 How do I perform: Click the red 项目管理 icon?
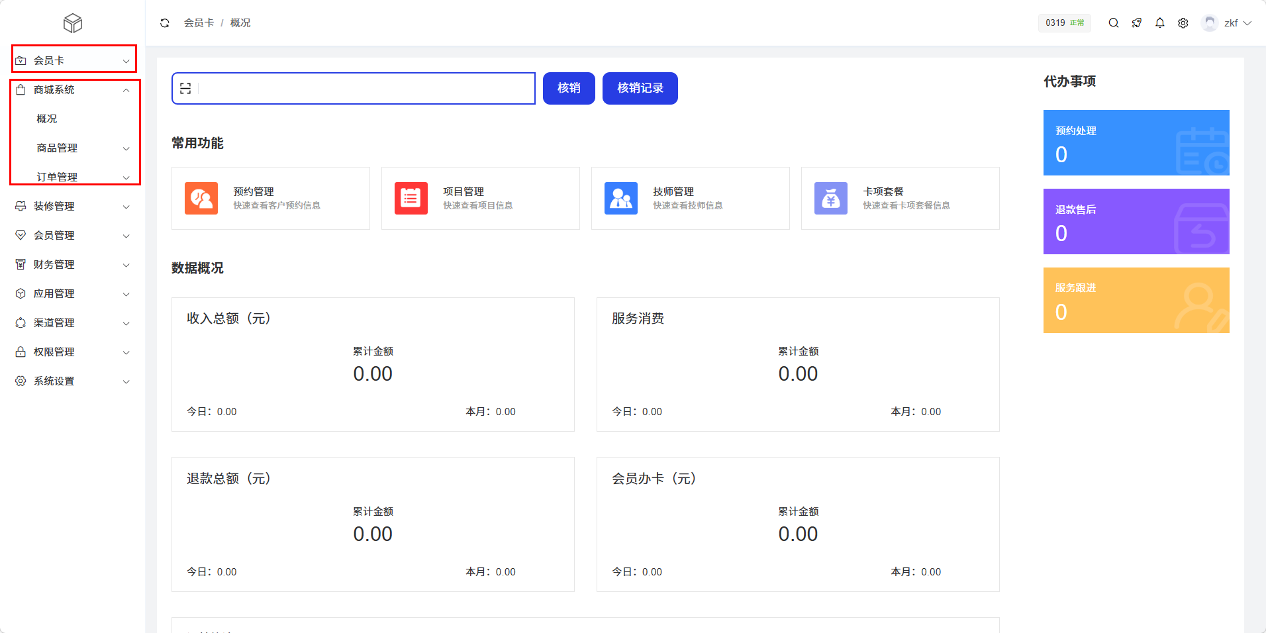[411, 198]
